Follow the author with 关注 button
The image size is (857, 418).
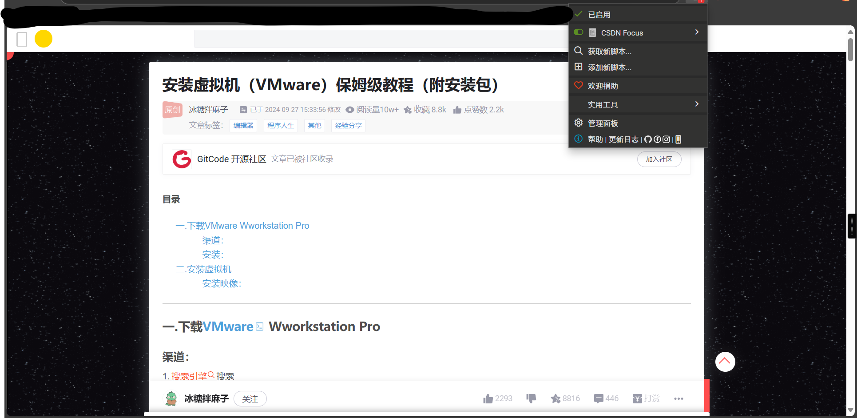(x=250, y=399)
